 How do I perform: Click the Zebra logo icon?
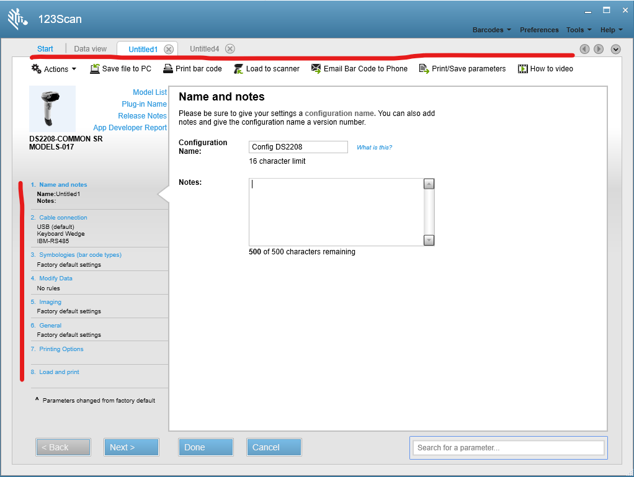pyautogui.click(x=17, y=19)
